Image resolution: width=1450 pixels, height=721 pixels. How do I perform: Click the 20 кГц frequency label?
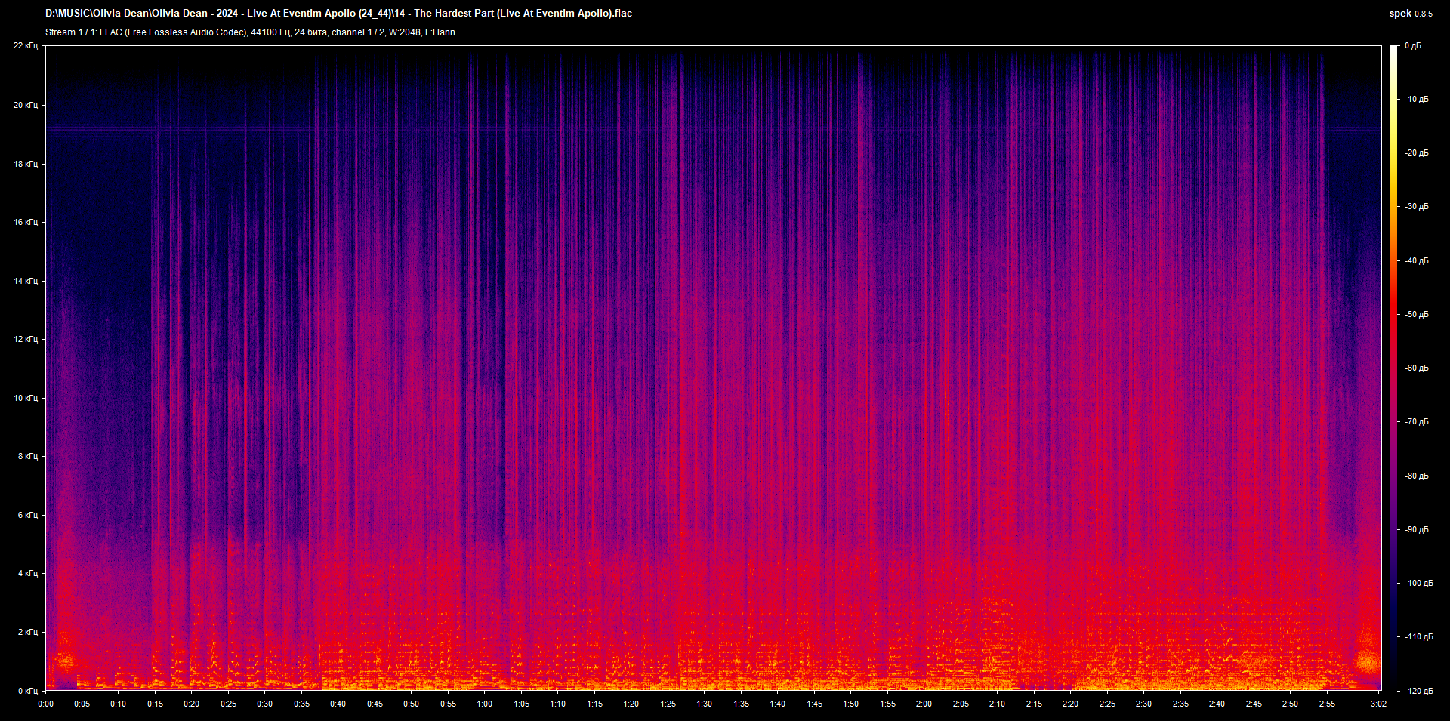26,105
